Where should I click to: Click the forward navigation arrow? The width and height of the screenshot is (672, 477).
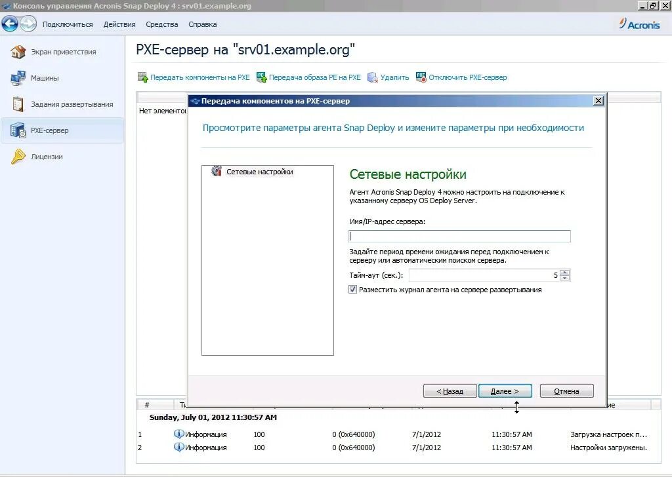tap(28, 24)
